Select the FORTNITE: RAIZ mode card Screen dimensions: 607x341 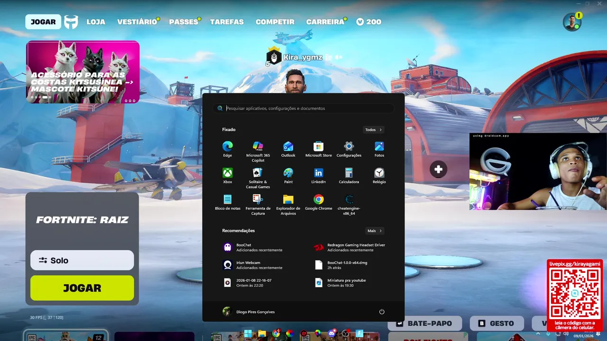82,220
